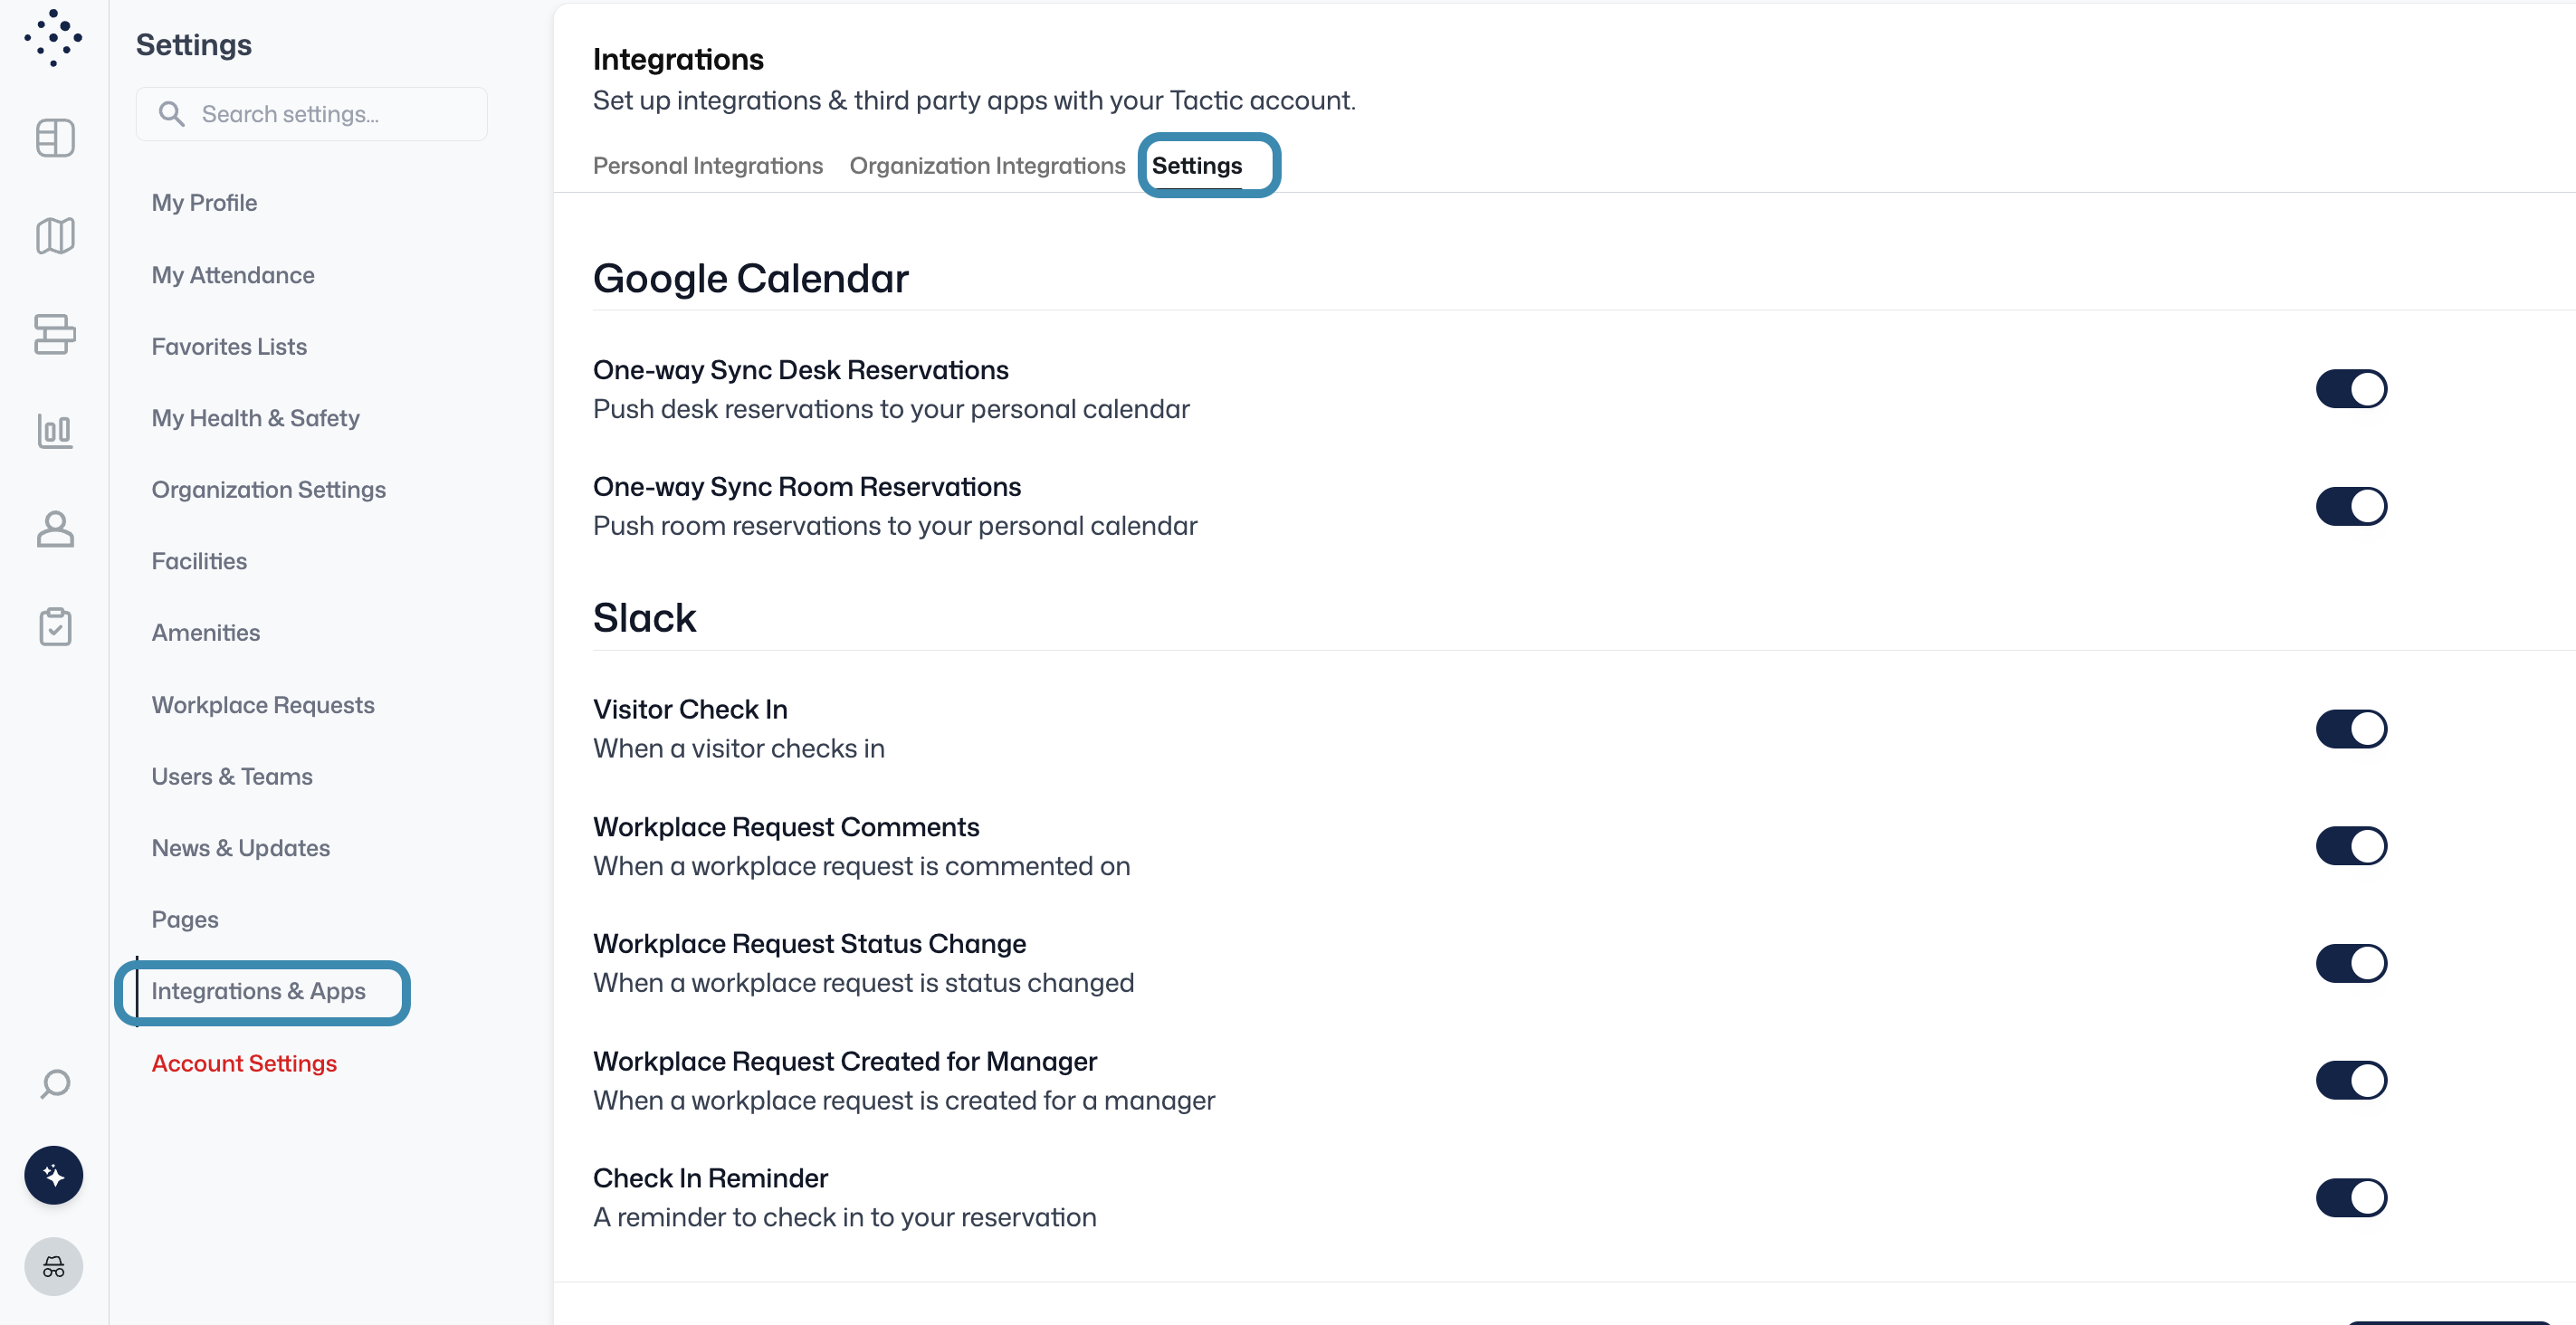Click the Tactic logo icon
This screenshot has width=2576, height=1325.
(x=53, y=38)
